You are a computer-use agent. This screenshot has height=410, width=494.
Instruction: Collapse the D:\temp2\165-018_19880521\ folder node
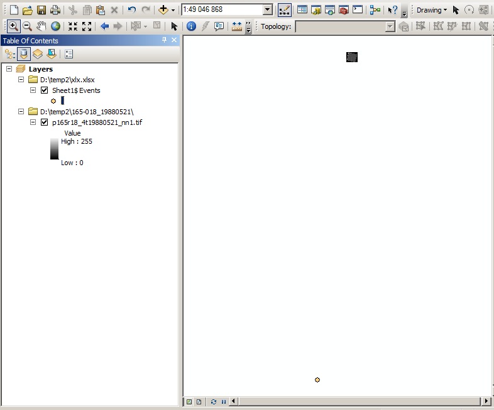click(x=21, y=111)
